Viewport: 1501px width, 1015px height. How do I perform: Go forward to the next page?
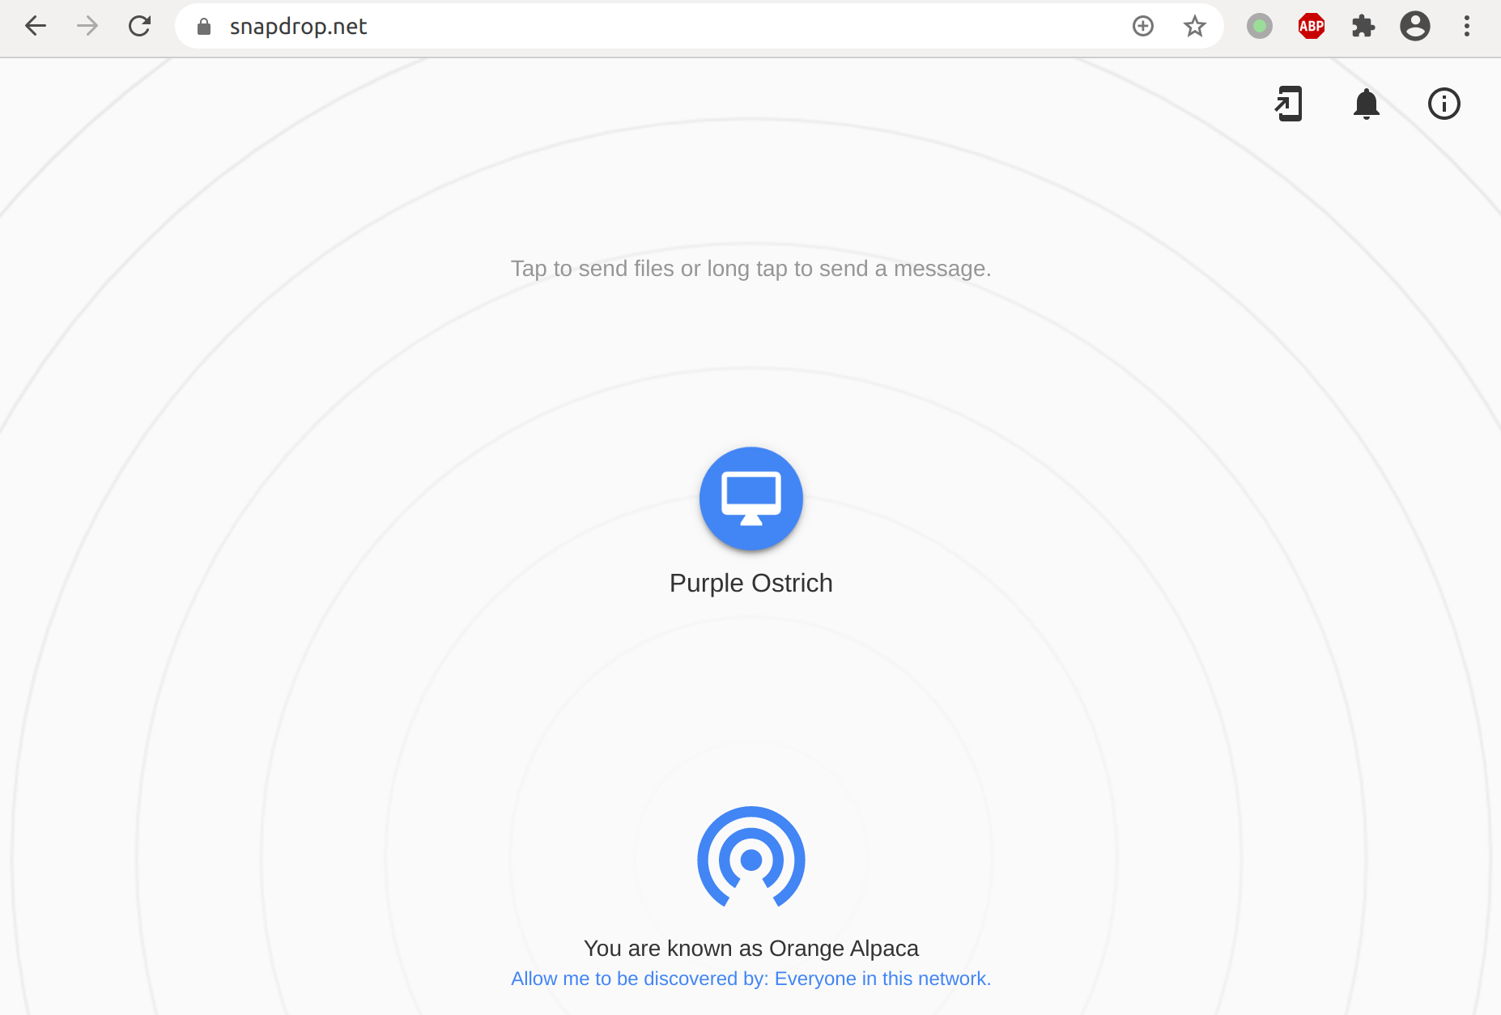[x=87, y=27]
